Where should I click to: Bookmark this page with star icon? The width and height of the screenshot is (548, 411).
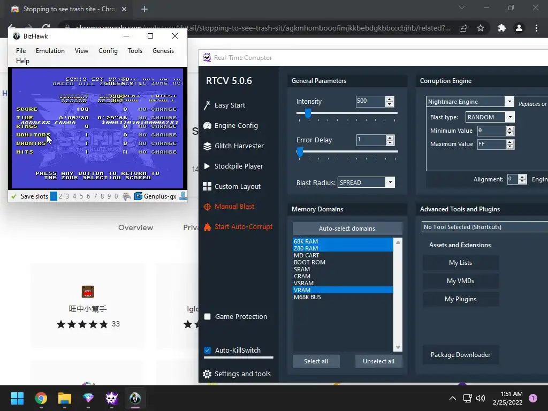click(x=481, y=28)
